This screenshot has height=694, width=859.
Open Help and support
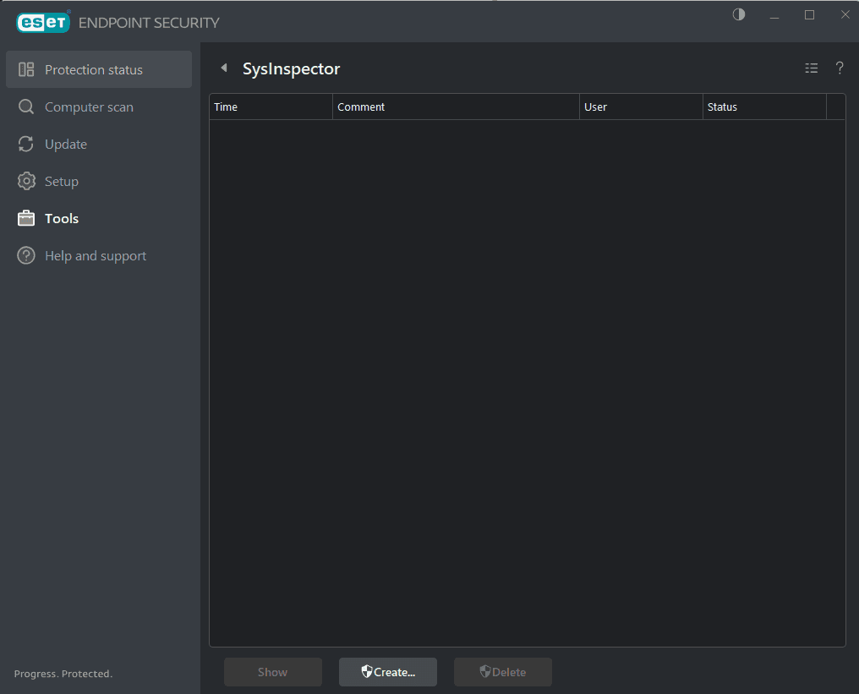click(x=99, y=256)
